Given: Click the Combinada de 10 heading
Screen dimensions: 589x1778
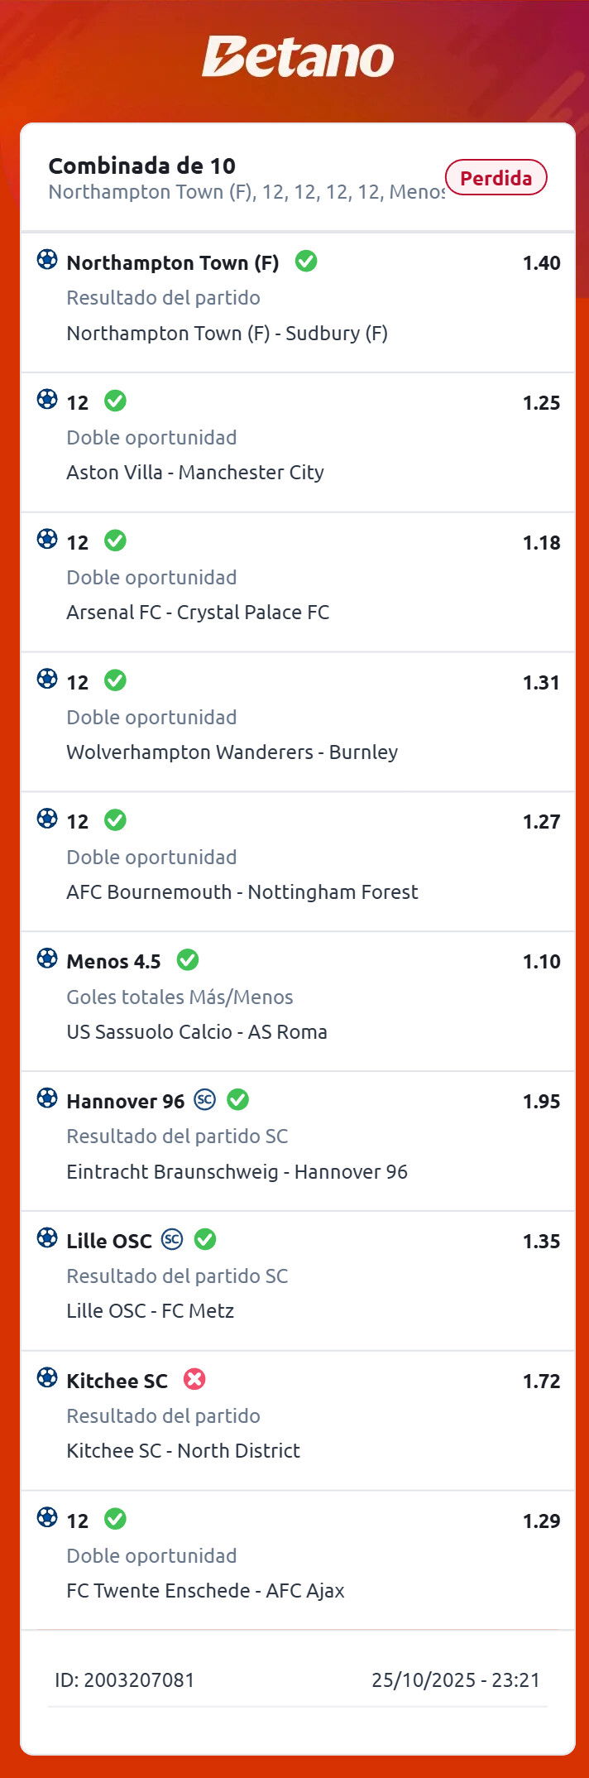Looking at the screenshot, I should tap(142, 166).
